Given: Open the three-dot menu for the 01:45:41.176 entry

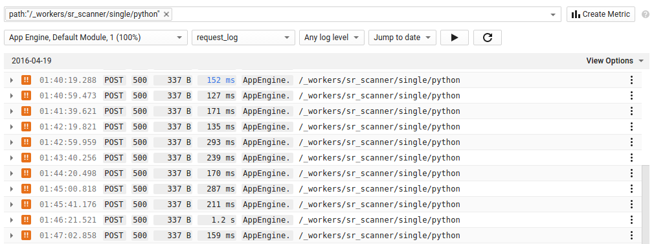Looking at the screenshot, I should coord(632,205).
